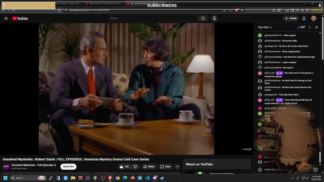Open Steam from the taskbar
324x182 pixels.
[x=162, y=178]
